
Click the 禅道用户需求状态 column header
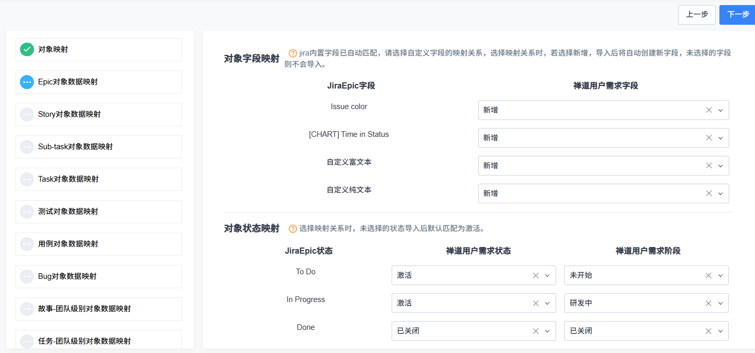pos(478,251)
